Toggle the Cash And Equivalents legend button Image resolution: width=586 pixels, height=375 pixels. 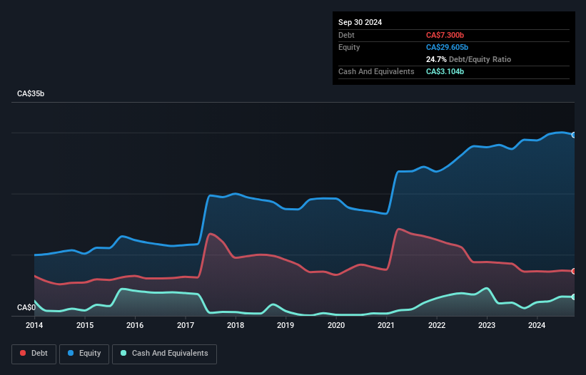point(164,354)
